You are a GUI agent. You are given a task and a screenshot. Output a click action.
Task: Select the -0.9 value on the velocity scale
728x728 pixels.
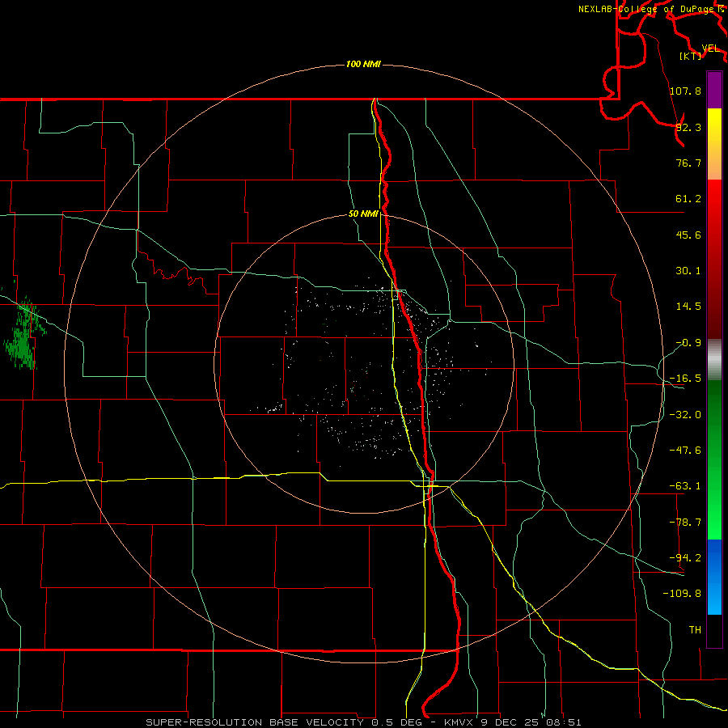[688, 343]
